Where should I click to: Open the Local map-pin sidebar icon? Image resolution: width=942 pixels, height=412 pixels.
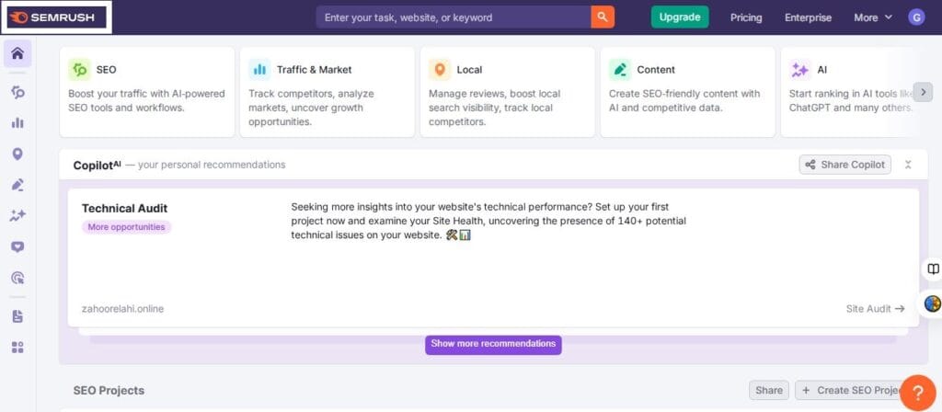17,154
